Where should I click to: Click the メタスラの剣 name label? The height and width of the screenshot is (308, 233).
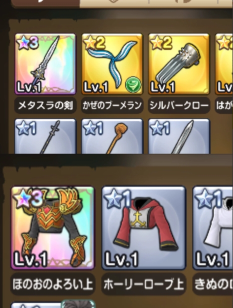[x=45, y=105]
